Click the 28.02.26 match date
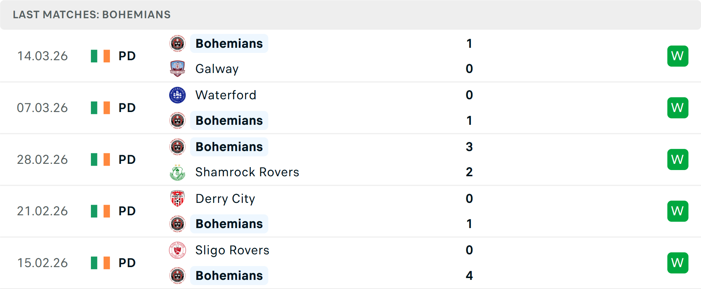Image resolution: width=701 pixels, height=289 pixels. click(x=42, y=159)
